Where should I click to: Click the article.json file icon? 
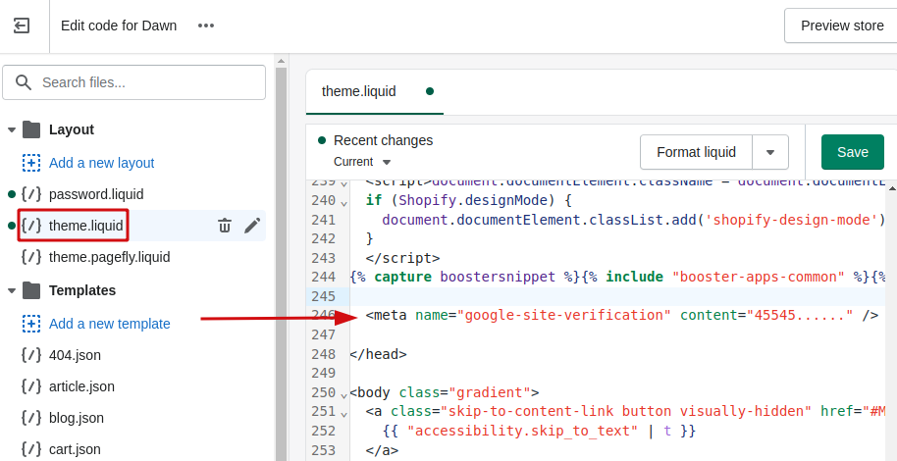tap(31, 386)
